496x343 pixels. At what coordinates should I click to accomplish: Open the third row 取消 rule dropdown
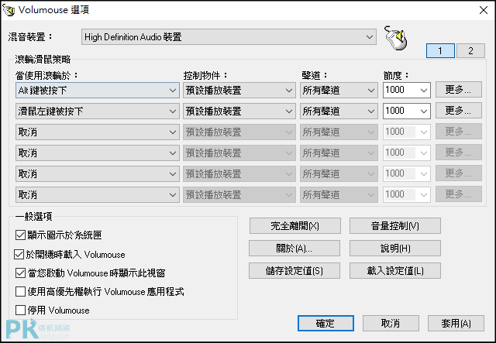98,132
